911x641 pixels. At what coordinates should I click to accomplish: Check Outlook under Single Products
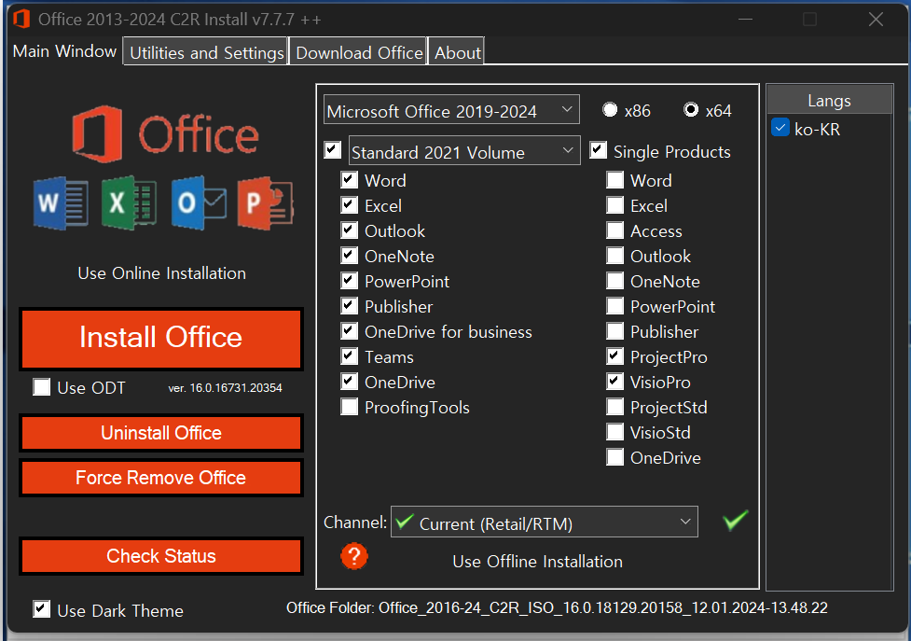pos(615,256)
